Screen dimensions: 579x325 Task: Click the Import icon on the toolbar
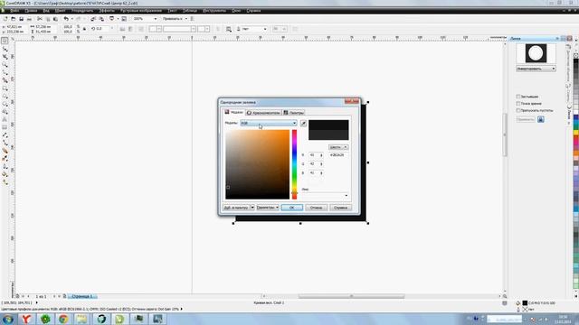93,19
